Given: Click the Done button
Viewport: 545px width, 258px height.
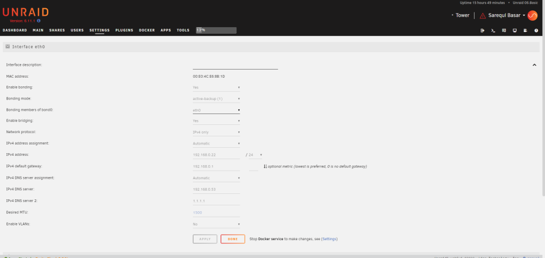Looking at the screenshot, I should 233,239.
